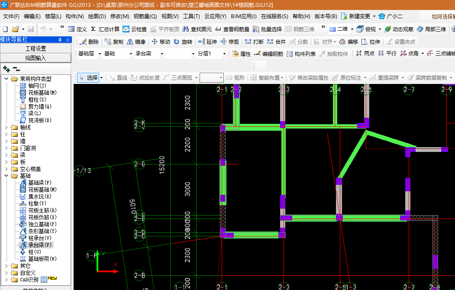Click the 编辑钢筋 edit rebar tool
The width and height of the screenshot is (455, 290).
268,54
